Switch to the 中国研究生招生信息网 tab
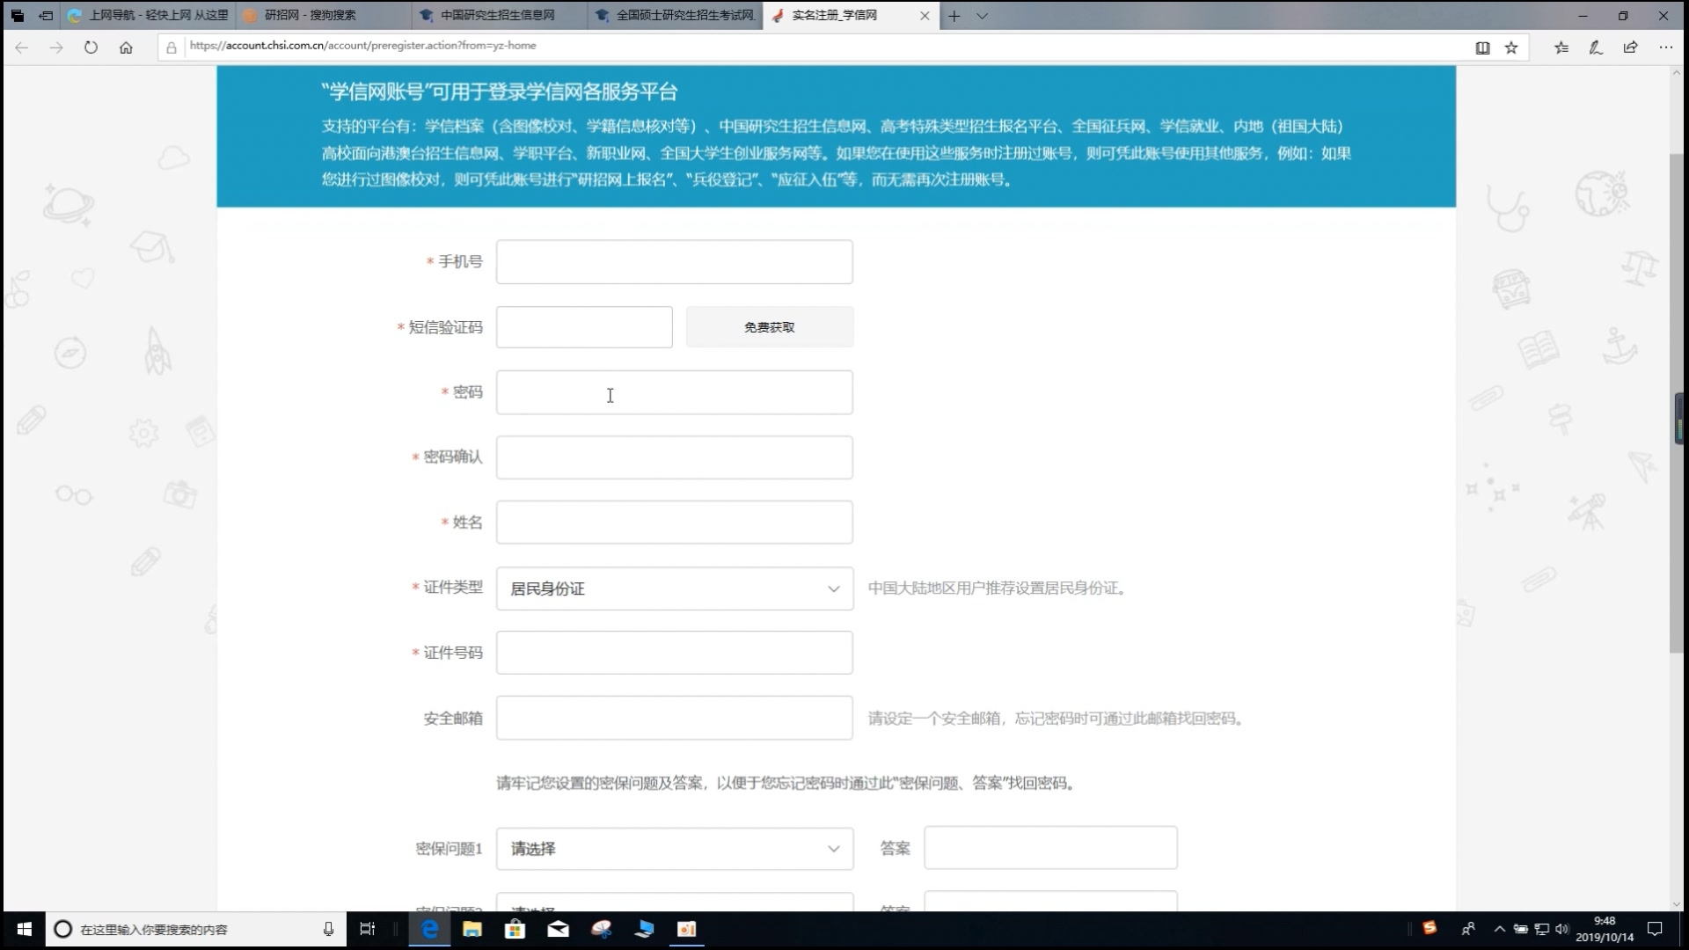Image resolution: width=1689 pixels, height=950 pixels. coord(499,16)
